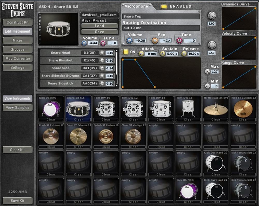The image size is (259, 206).
Task: Open the Map Converter page
Action: pyautogui.click(x=18, y=58)
